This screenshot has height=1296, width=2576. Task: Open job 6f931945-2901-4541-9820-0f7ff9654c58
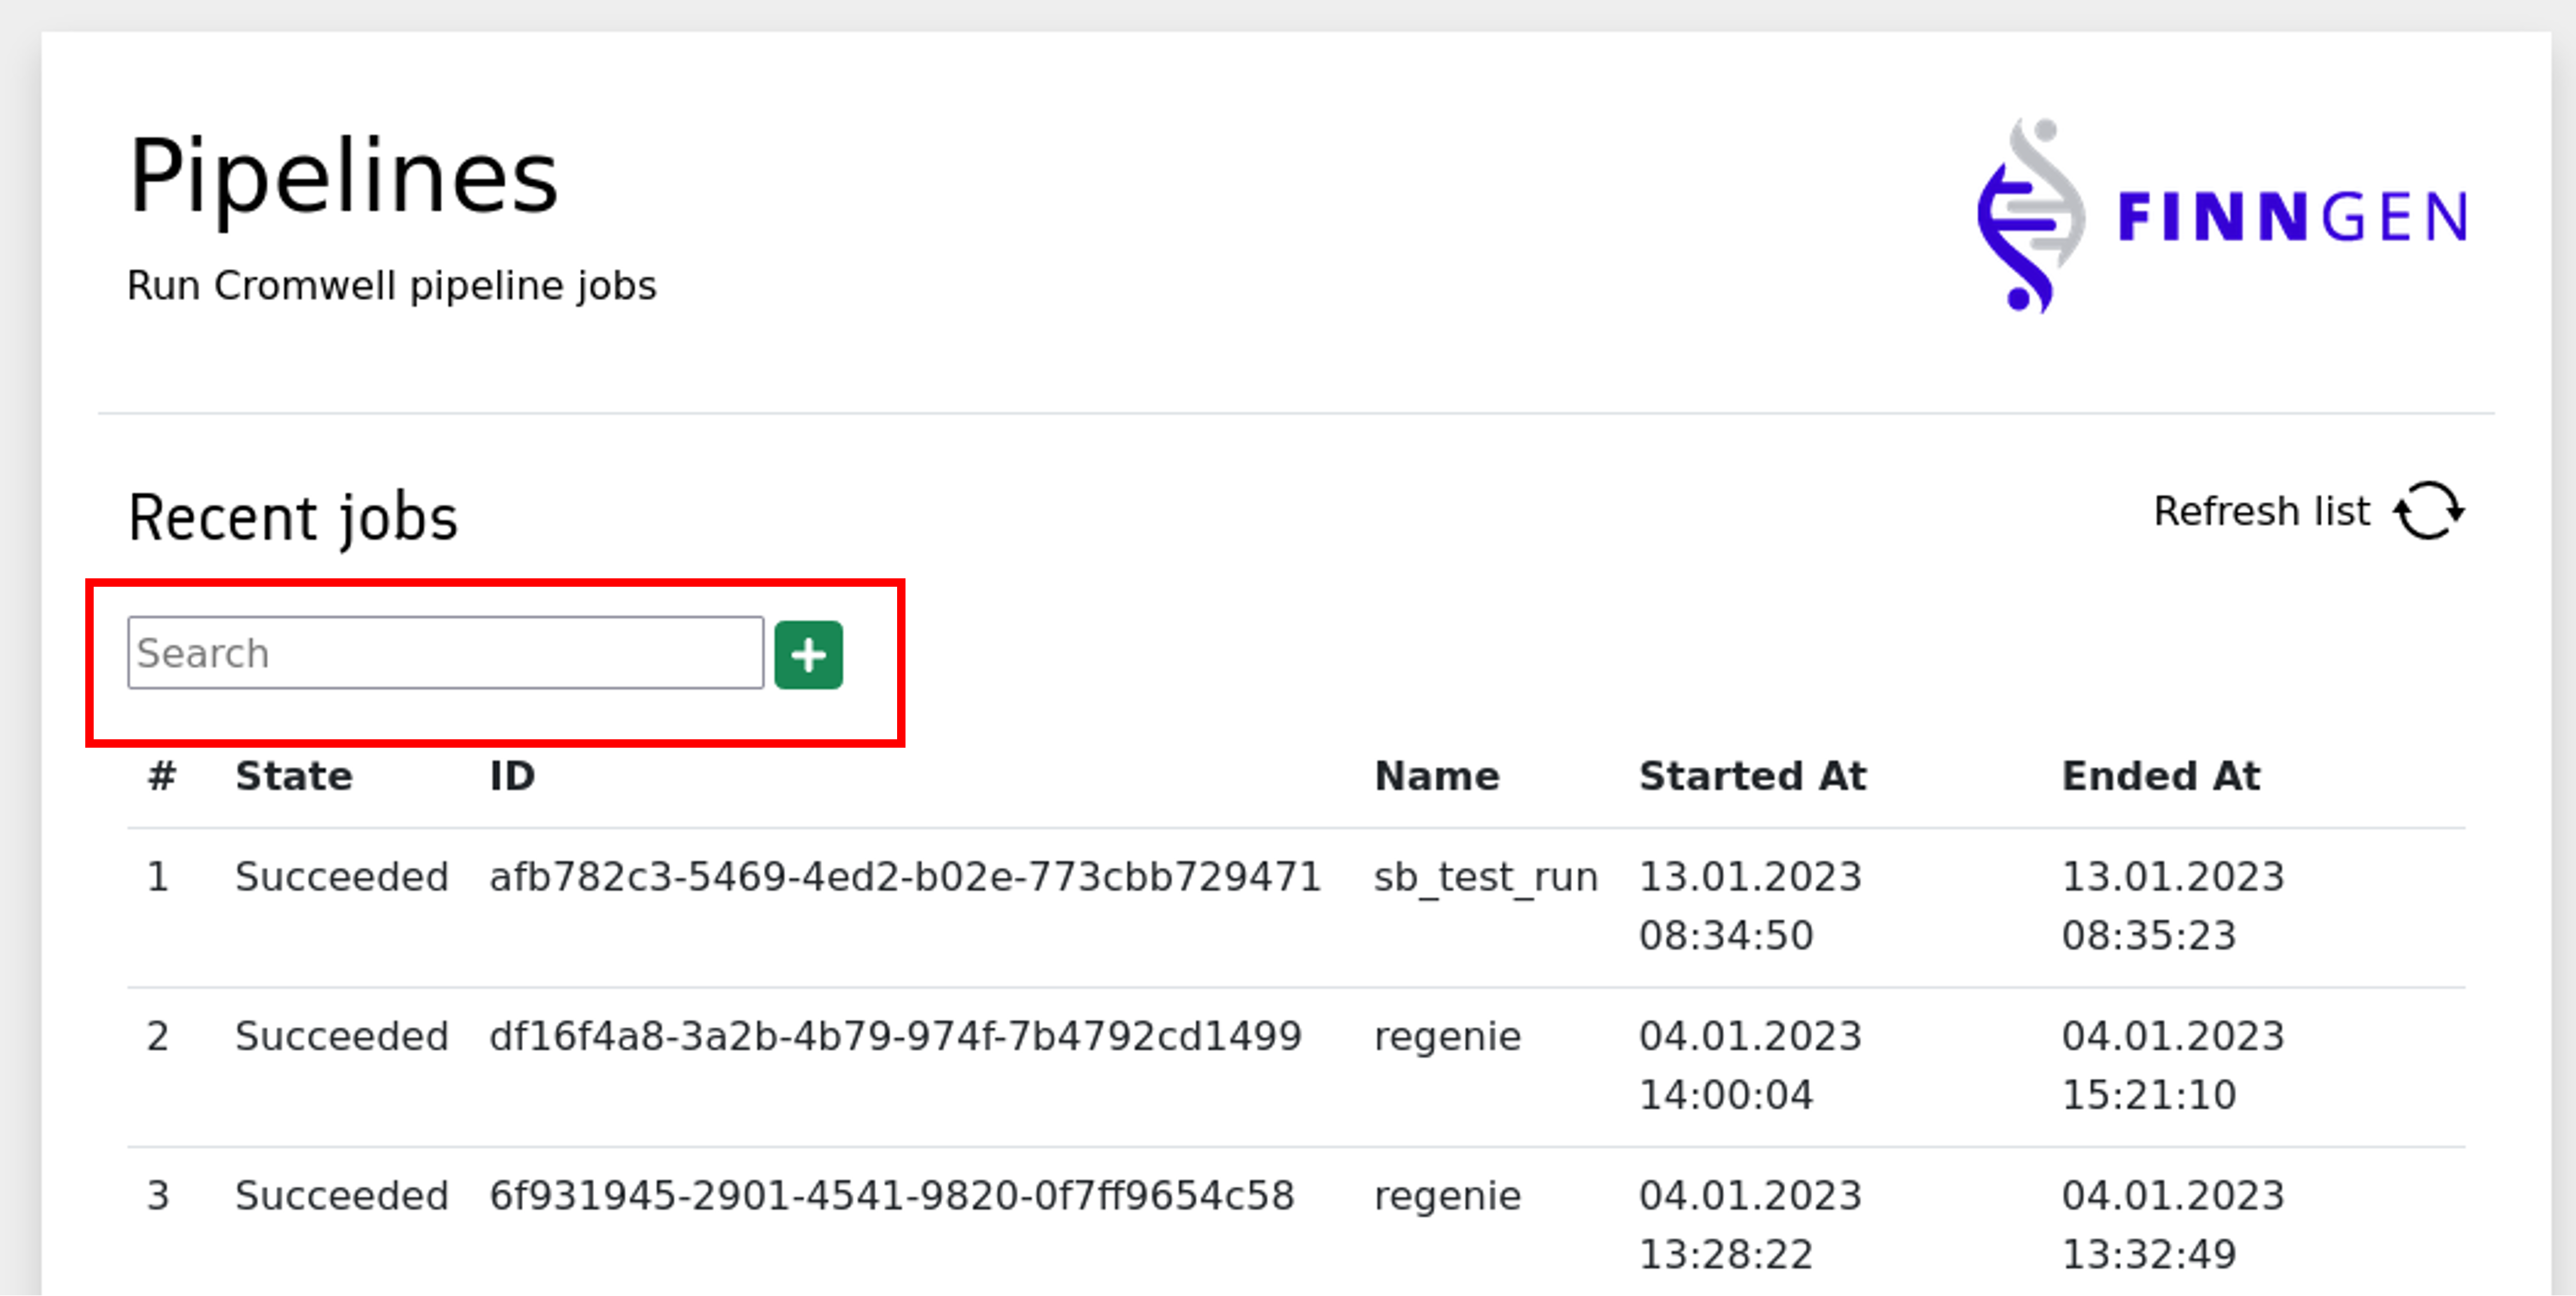[891, 1195]
